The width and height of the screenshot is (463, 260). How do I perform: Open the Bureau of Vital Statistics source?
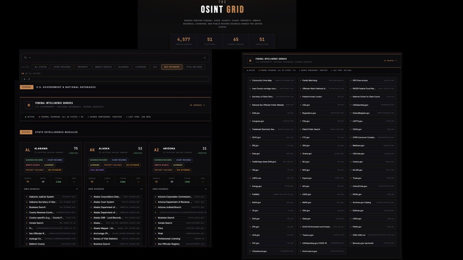click(115, 239)
